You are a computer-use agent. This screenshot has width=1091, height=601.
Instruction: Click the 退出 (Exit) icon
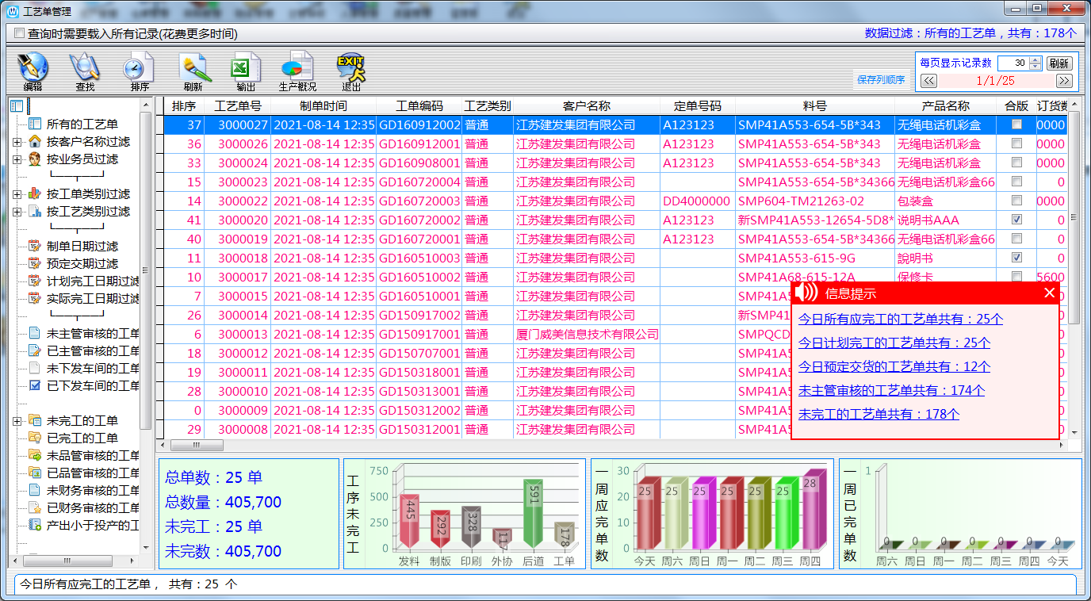(x=350, y=67)
